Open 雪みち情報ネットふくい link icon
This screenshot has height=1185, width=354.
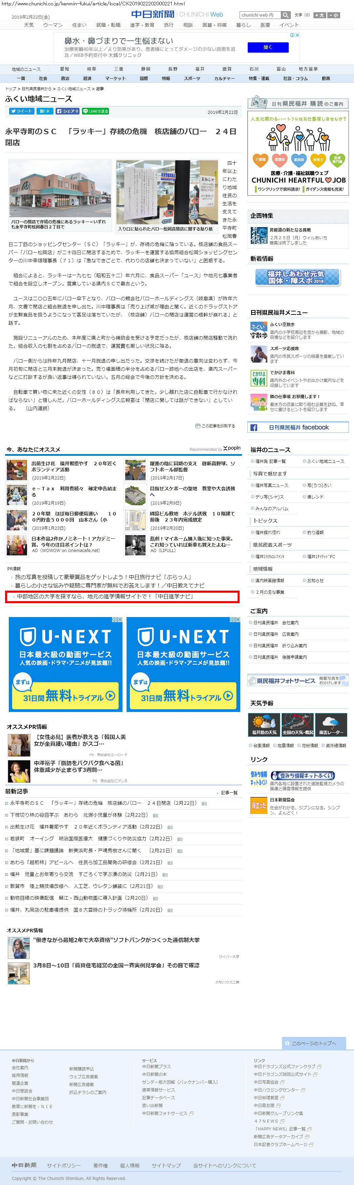259,779
